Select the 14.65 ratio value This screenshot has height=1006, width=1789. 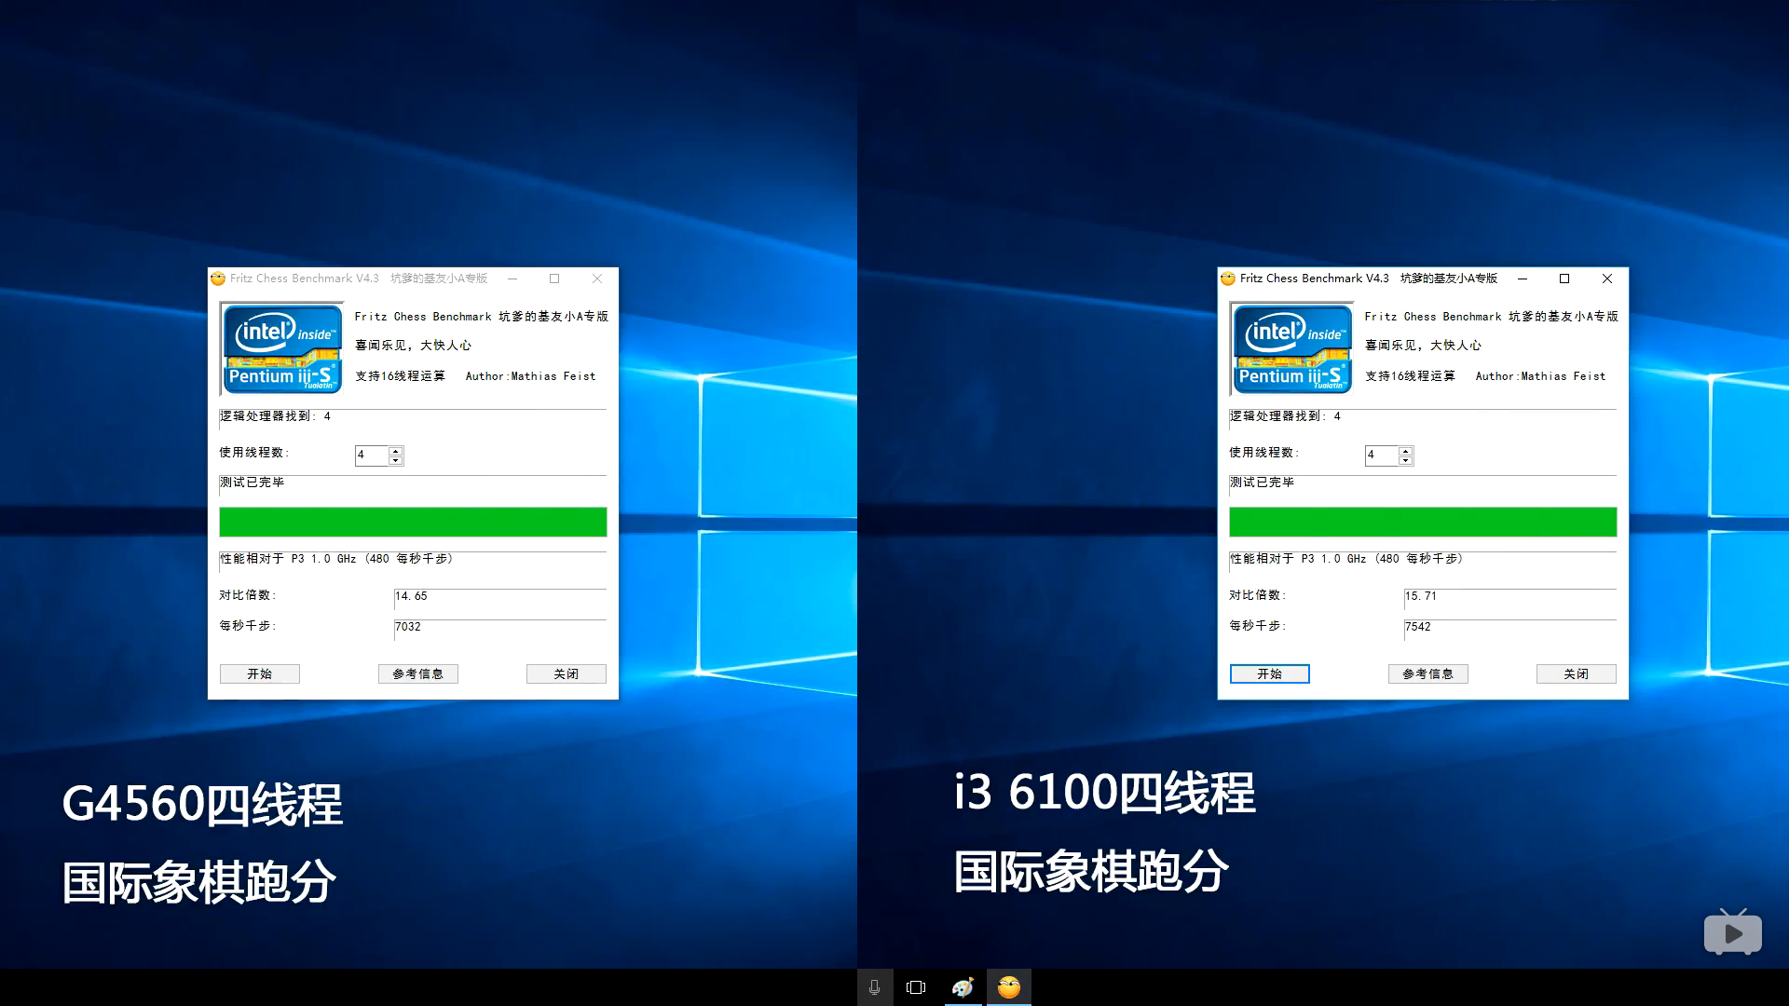[411, 596]
